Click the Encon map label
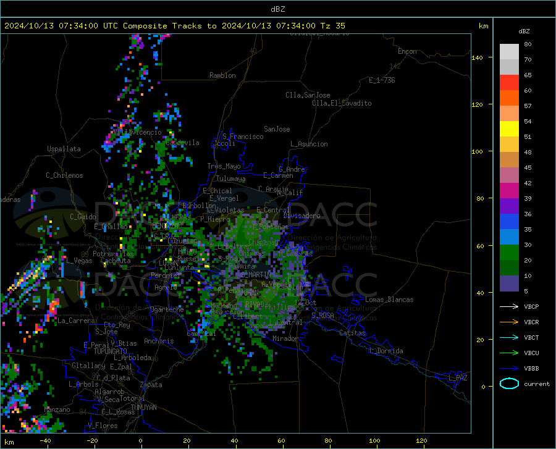This screenshot has height=449, width=556. [x=407, y=51]
